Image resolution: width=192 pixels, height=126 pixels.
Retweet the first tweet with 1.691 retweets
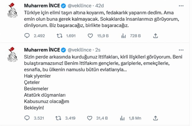[59, 36]
